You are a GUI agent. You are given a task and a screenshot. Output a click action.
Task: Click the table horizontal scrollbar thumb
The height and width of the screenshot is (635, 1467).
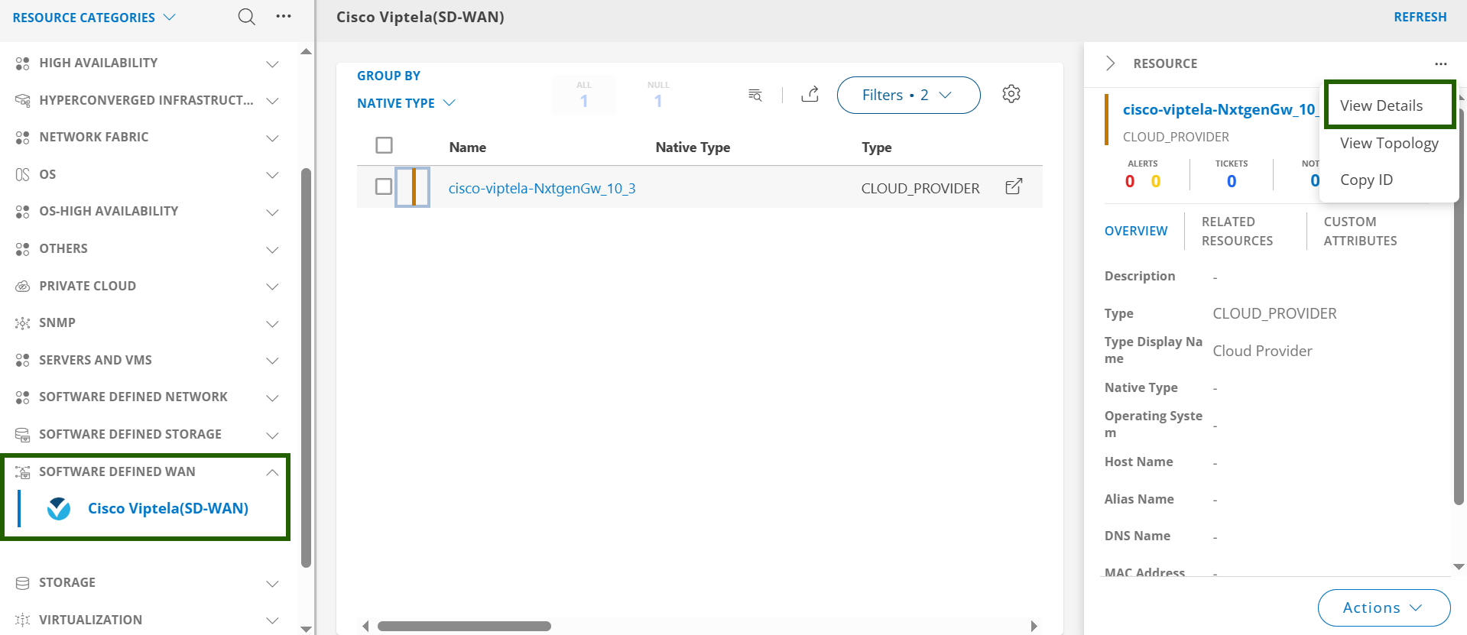click(x=464, y=626)
